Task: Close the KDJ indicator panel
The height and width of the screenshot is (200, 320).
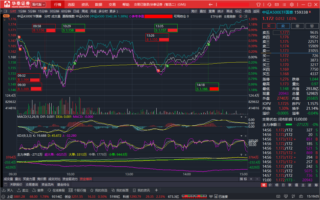Action: (x=245, y=136)
